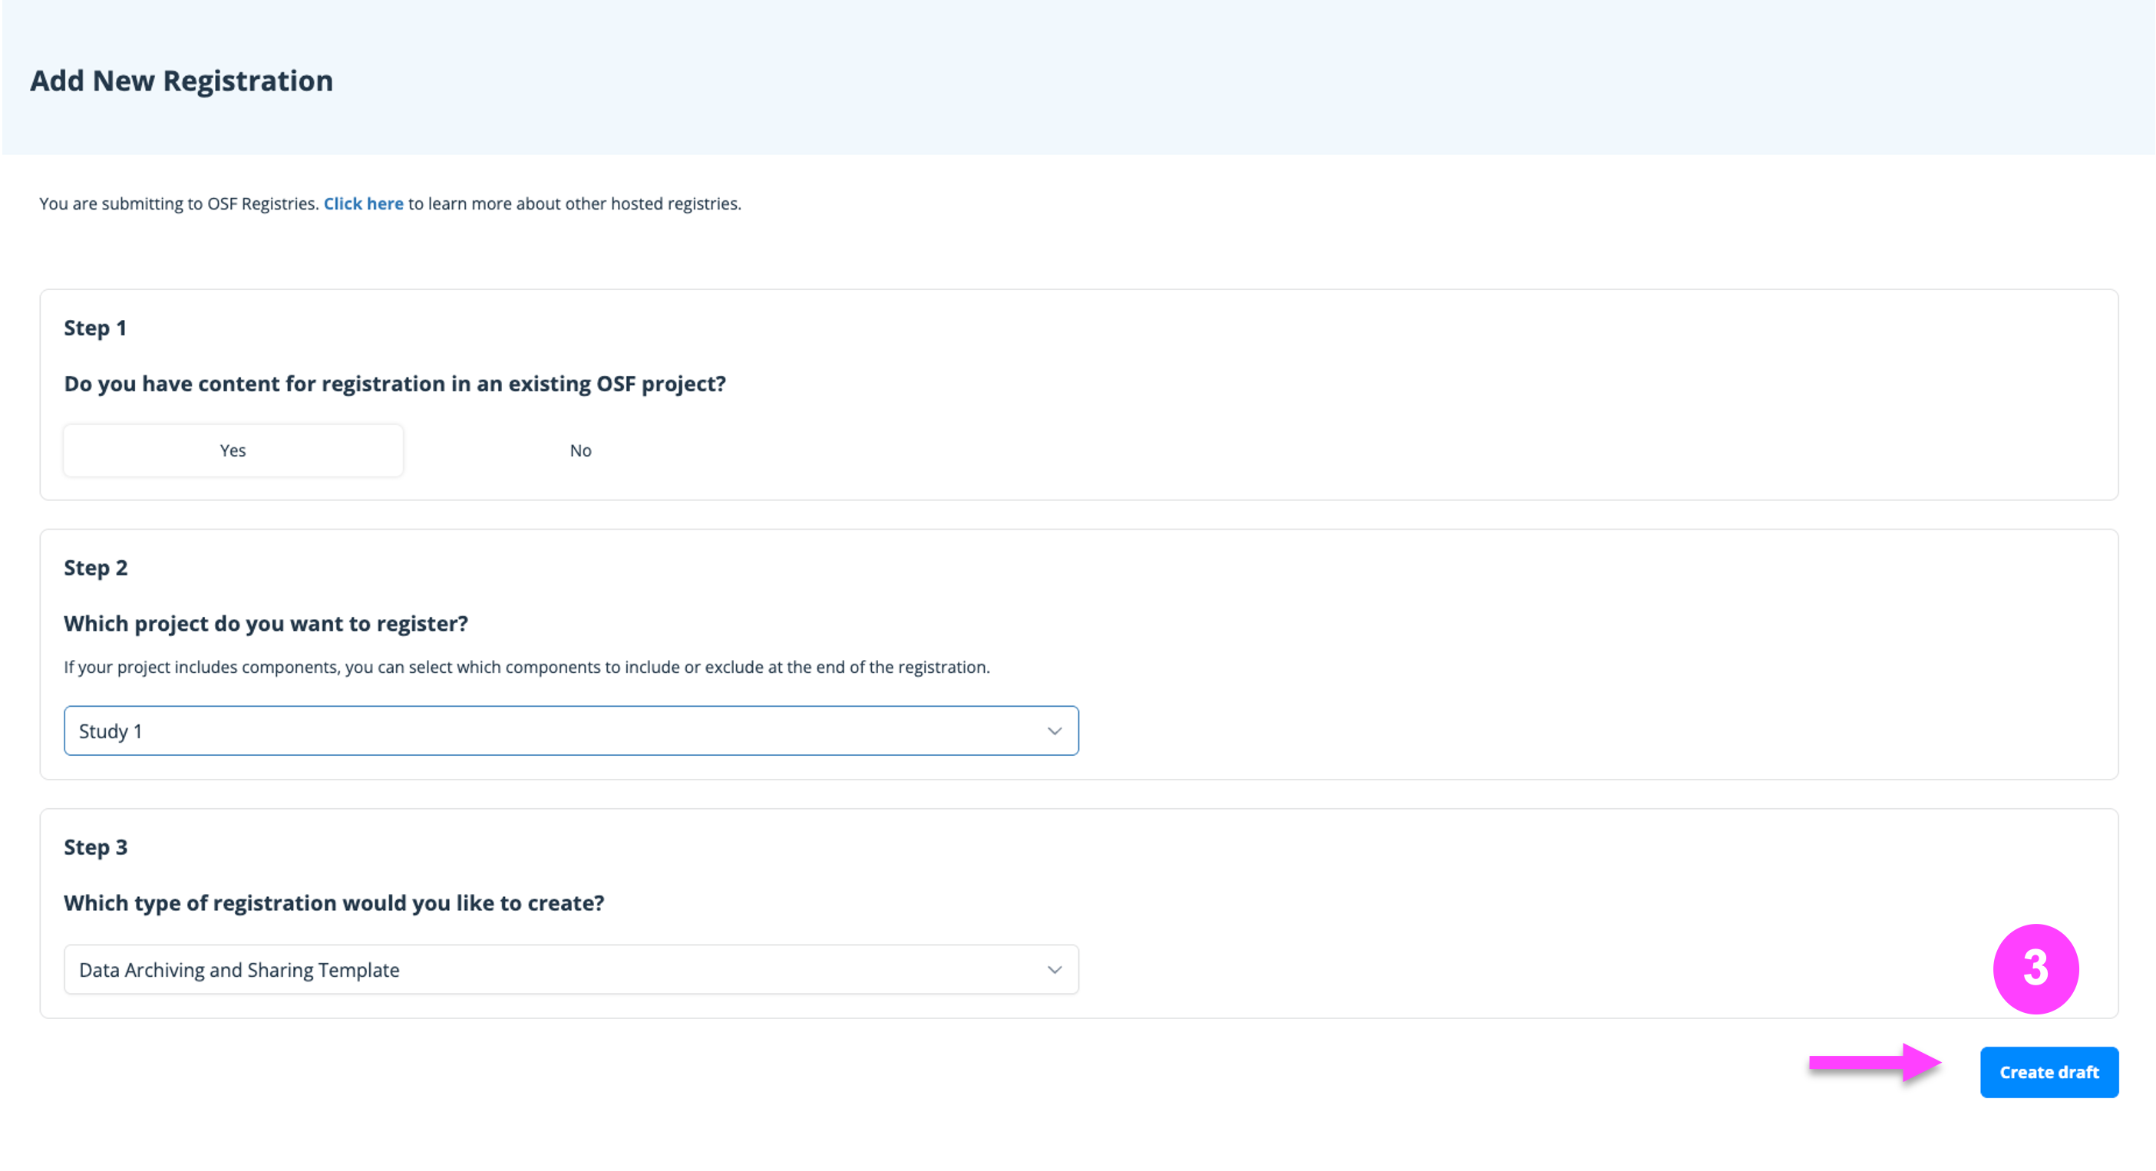
Task: Click the pink circled number 3 annotation
Action: (2035, 968)
